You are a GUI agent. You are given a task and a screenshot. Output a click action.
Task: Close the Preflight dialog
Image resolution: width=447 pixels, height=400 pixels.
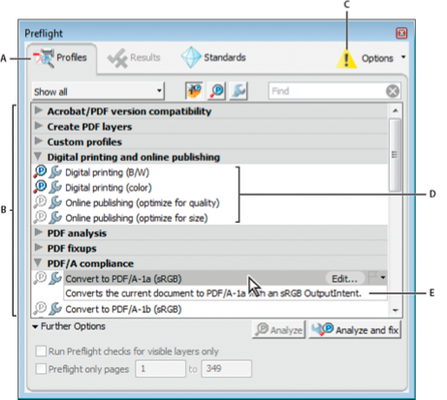(x=401, y=33)
